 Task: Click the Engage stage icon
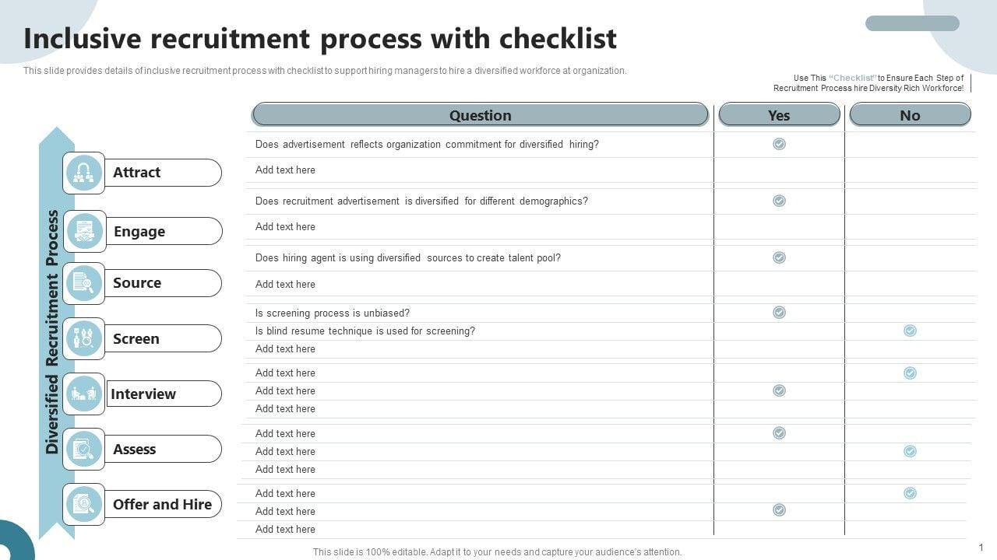pos(85,231)
